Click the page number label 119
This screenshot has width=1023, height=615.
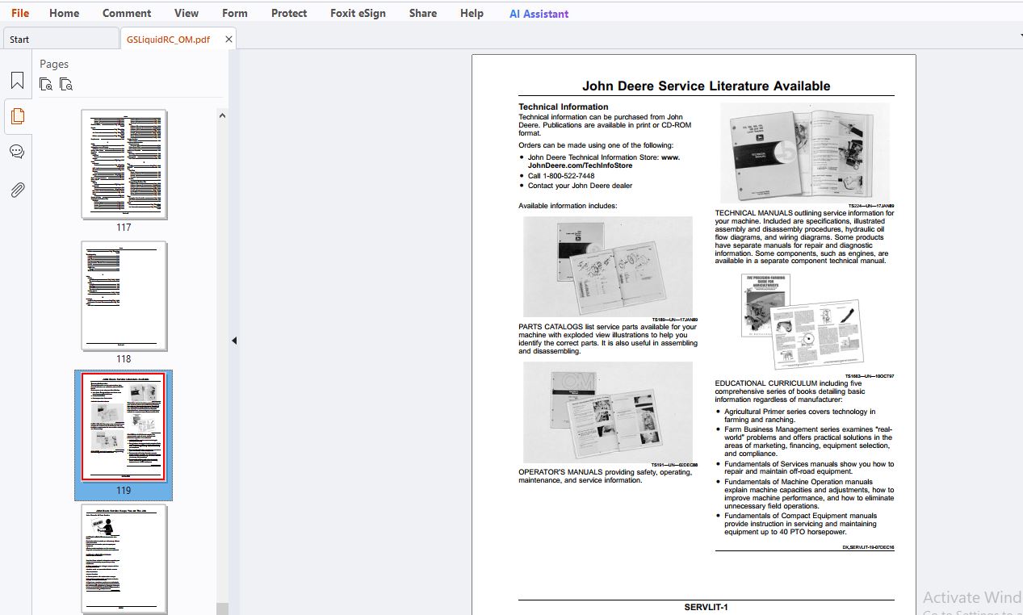point(124,490)
